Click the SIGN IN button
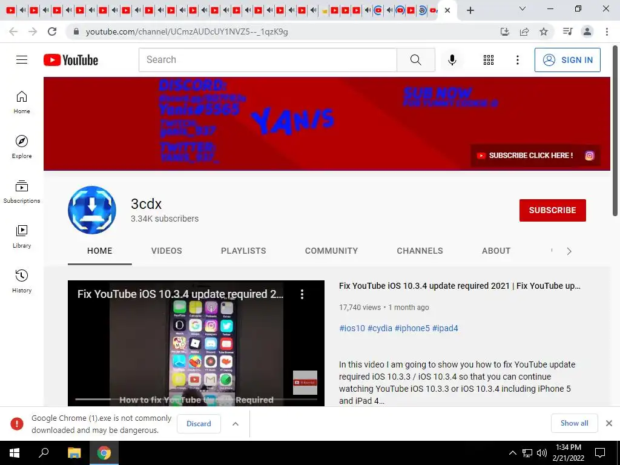The image size is (620, 465). pos(567,60)
